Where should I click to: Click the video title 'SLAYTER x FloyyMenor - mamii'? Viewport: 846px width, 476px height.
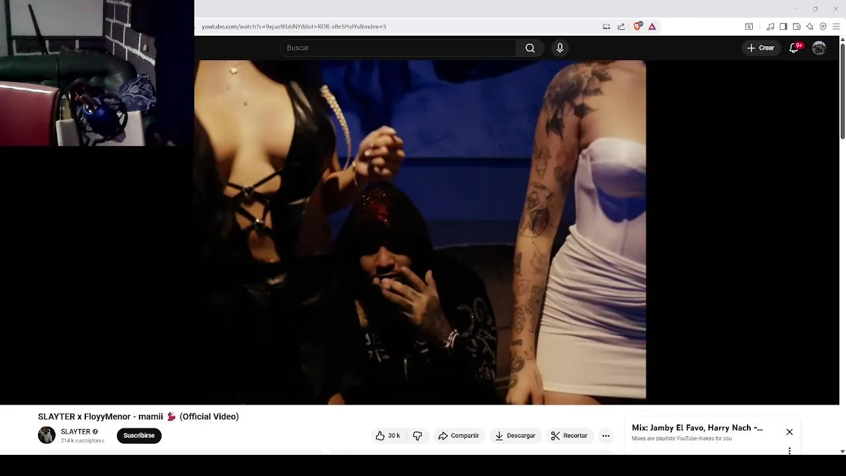click(x=138, y=416)
